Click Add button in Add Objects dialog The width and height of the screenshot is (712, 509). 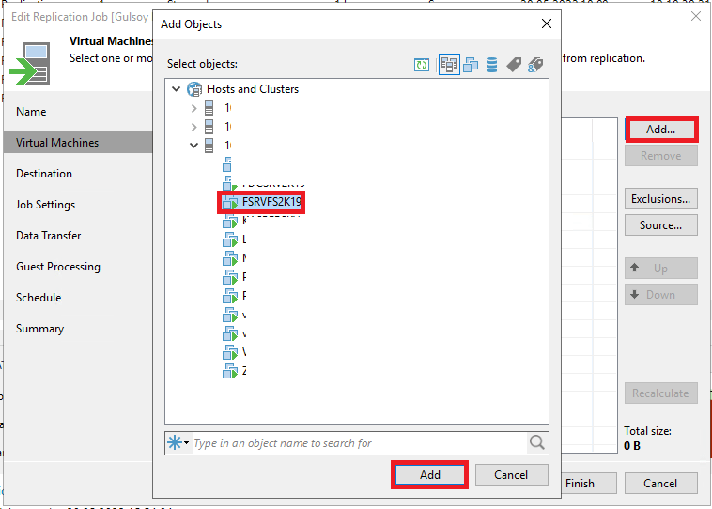pyautogui.click(x=429, y=475)
